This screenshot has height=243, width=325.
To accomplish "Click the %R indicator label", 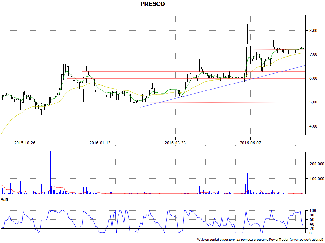I will click(x=5, y=200).
